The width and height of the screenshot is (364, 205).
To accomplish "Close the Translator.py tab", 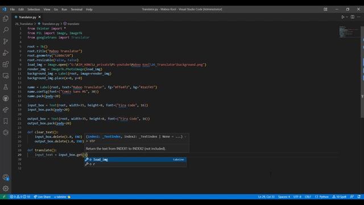I will [39, 17].
